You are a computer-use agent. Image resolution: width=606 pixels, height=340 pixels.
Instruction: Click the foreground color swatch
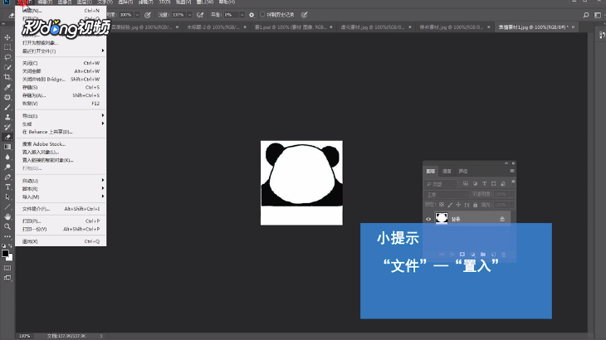point(5,254)
